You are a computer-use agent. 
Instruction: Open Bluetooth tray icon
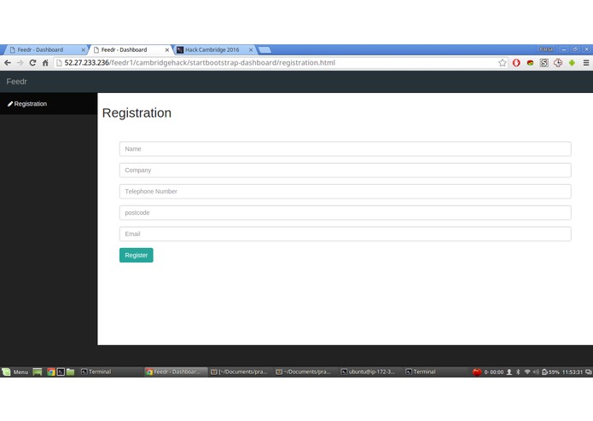tap(518, 372)
